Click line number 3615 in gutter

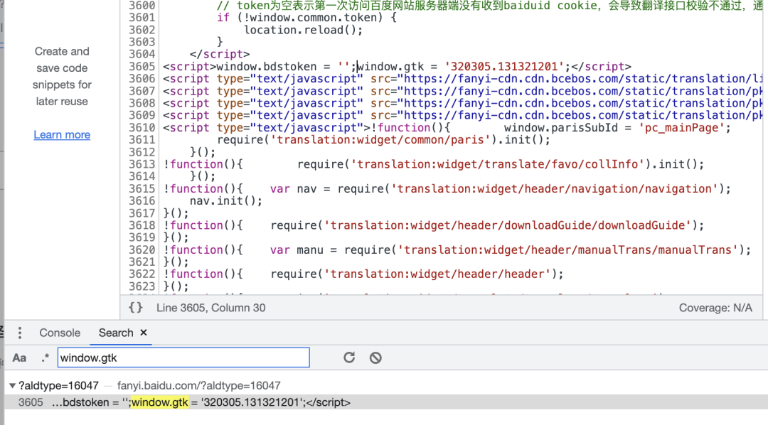point(142,189)
